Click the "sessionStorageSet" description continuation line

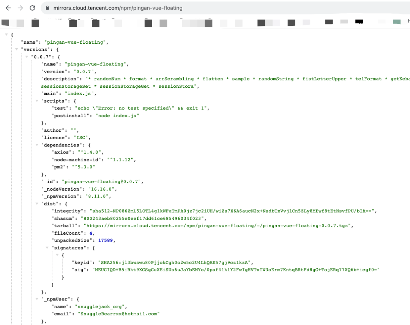click(x=119, y=86)
